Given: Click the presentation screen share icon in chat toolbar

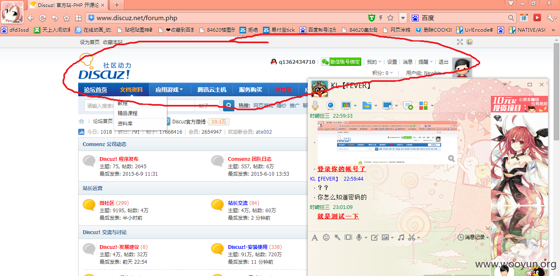Looking at the screenshot, I should (346, 105).
